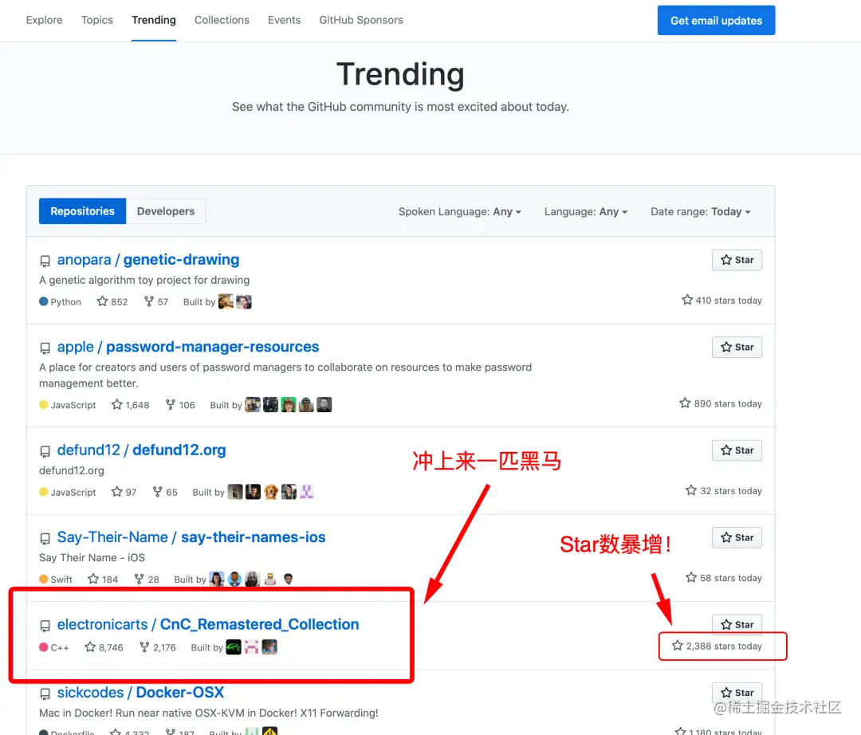The width and height of the screenshot is (861, 735).
Task: Click last contributor avatar of password-manager-resources
Action: coord(324,405)
